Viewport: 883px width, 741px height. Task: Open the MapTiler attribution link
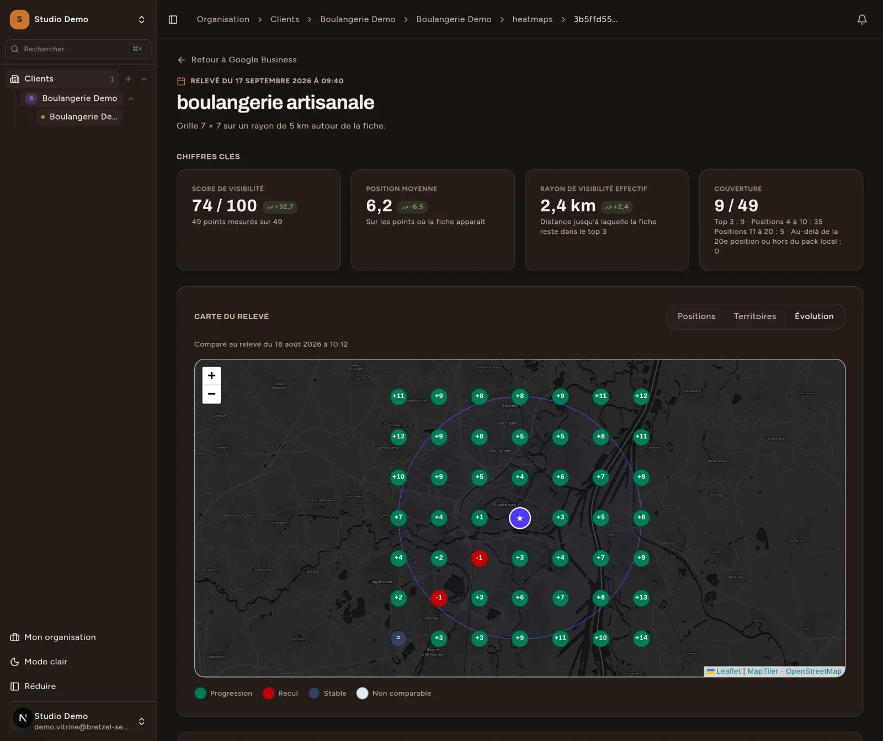(x=763, y=671)
